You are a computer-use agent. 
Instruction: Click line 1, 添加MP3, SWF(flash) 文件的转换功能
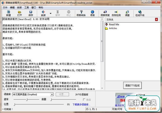[24, 45]
